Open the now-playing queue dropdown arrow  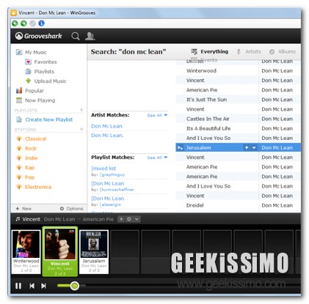click(137, 219)
